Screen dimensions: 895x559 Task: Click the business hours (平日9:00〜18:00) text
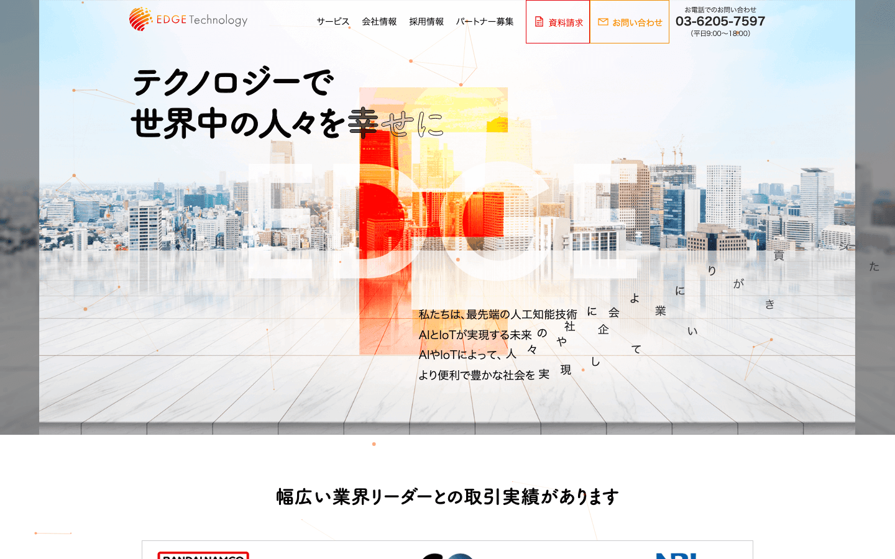pos(720,34)
